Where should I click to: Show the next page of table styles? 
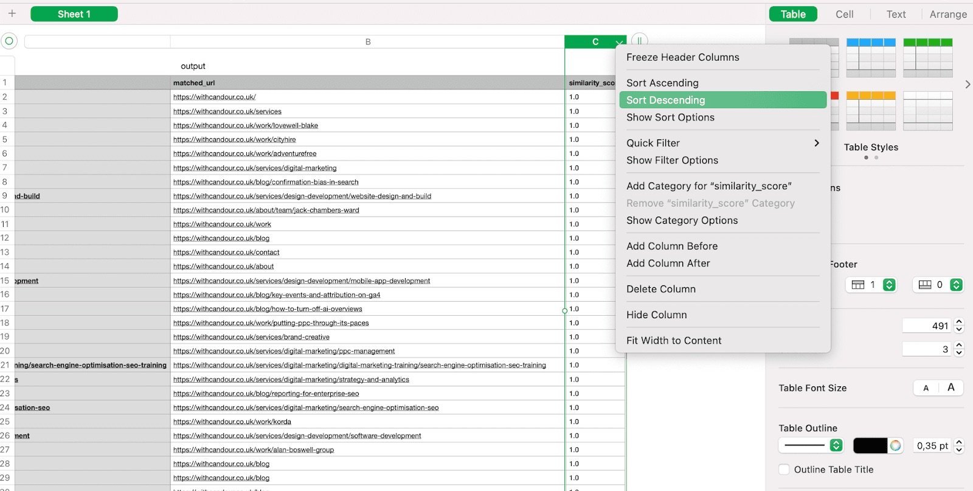click(968, 85)
